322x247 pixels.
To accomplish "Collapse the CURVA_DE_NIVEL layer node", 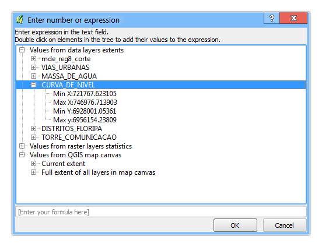I will (x=33, y=84).
